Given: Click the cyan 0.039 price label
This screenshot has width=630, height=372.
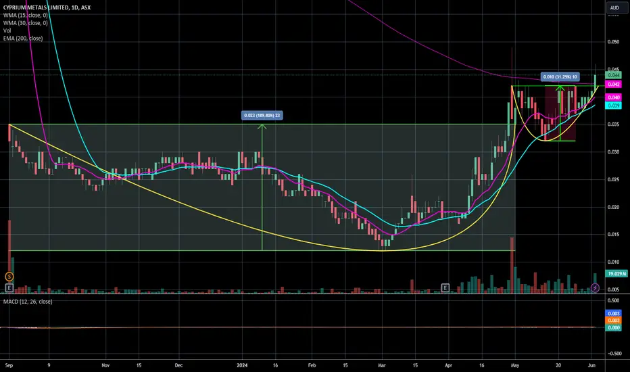Looking at the screenshot, I should pyautogui.click(x=614, y=106).
